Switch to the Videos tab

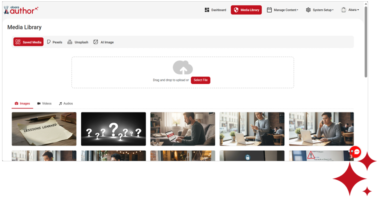click(44, 104)
